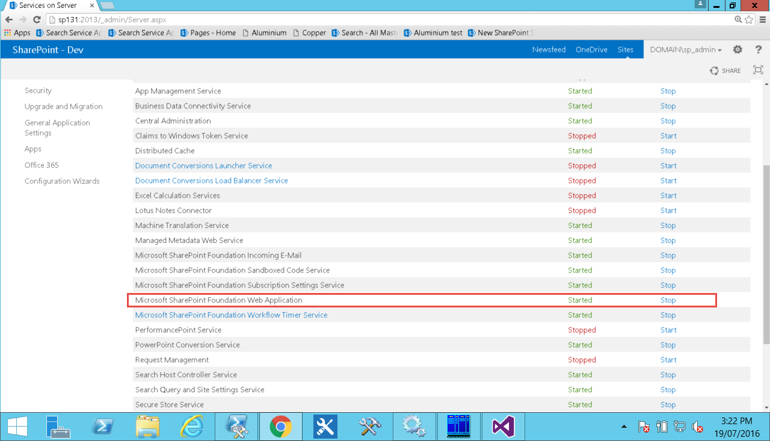Open the hammer and wrench taskbar icon
Viewport: 770px width, 441px height.
(x=370, y=427)
